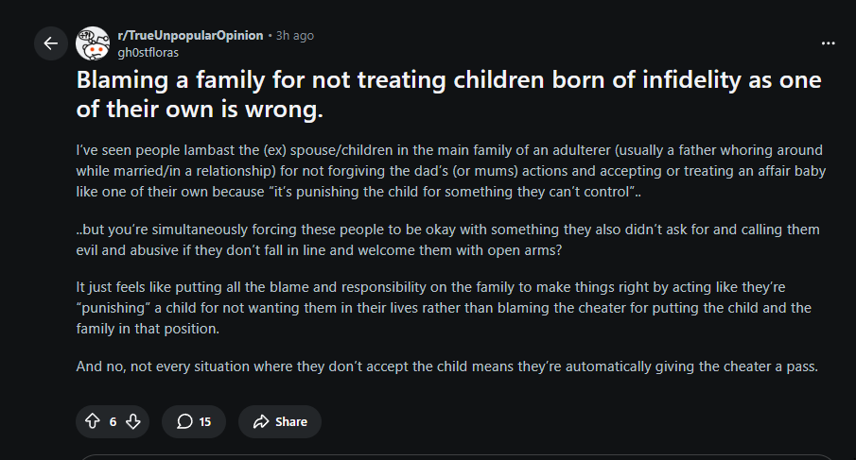Upvote the post

[93, 421]
